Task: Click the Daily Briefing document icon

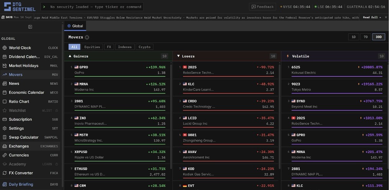Action: pyautogui.click(x=5, y=184)
